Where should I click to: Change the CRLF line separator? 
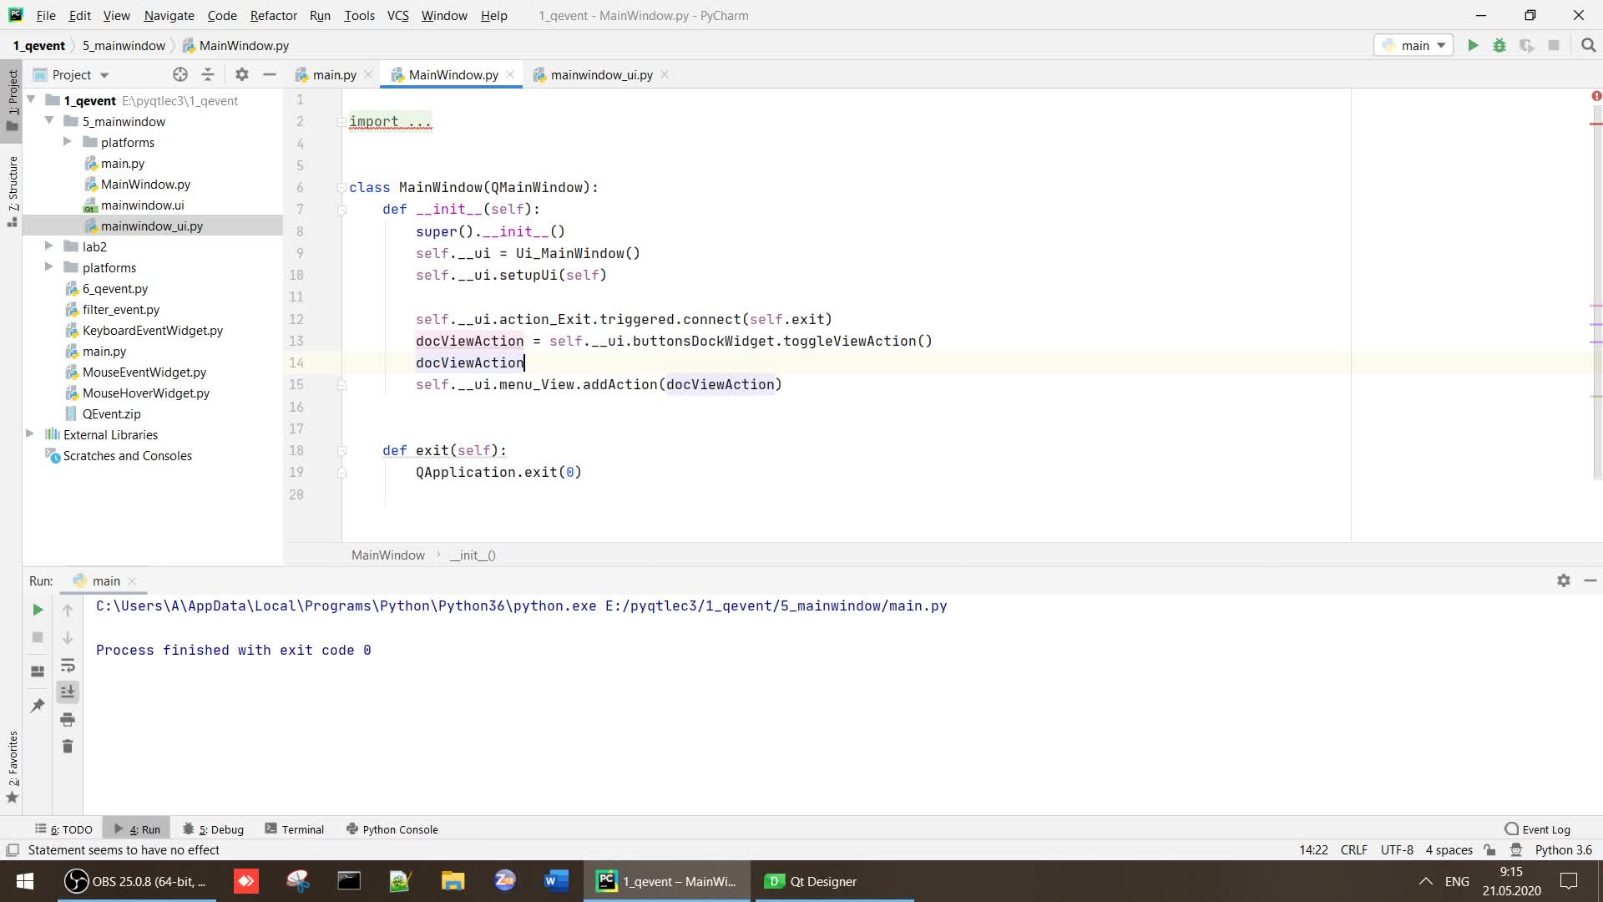[x=1353, y=850]
